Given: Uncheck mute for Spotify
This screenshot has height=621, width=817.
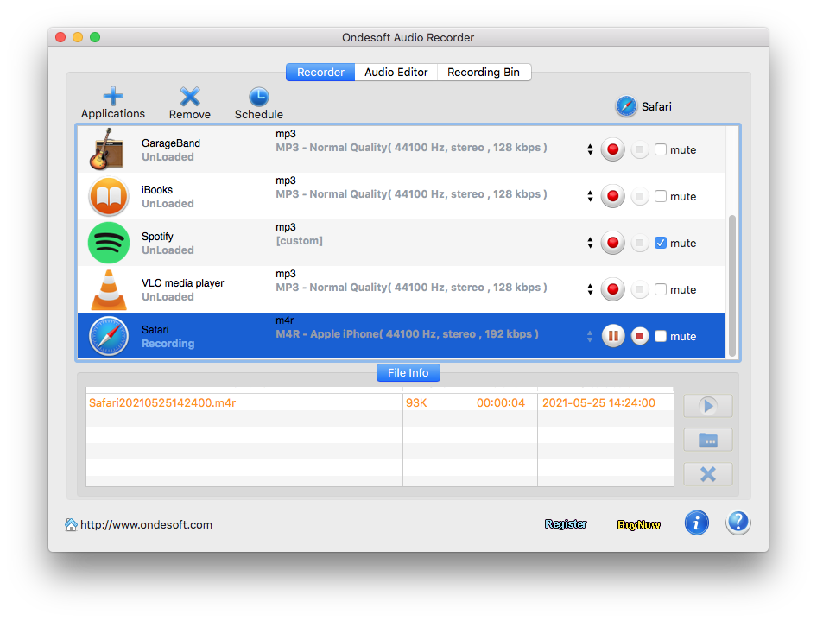Looking at the screenshot, I should (x=661, y=243).
